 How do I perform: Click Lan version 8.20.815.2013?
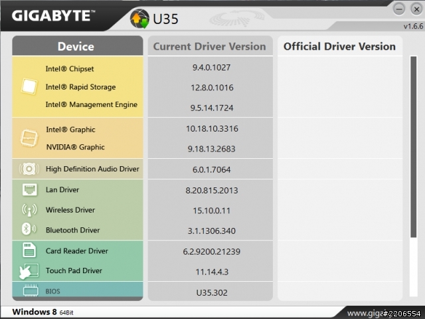(x=212, y=191)
